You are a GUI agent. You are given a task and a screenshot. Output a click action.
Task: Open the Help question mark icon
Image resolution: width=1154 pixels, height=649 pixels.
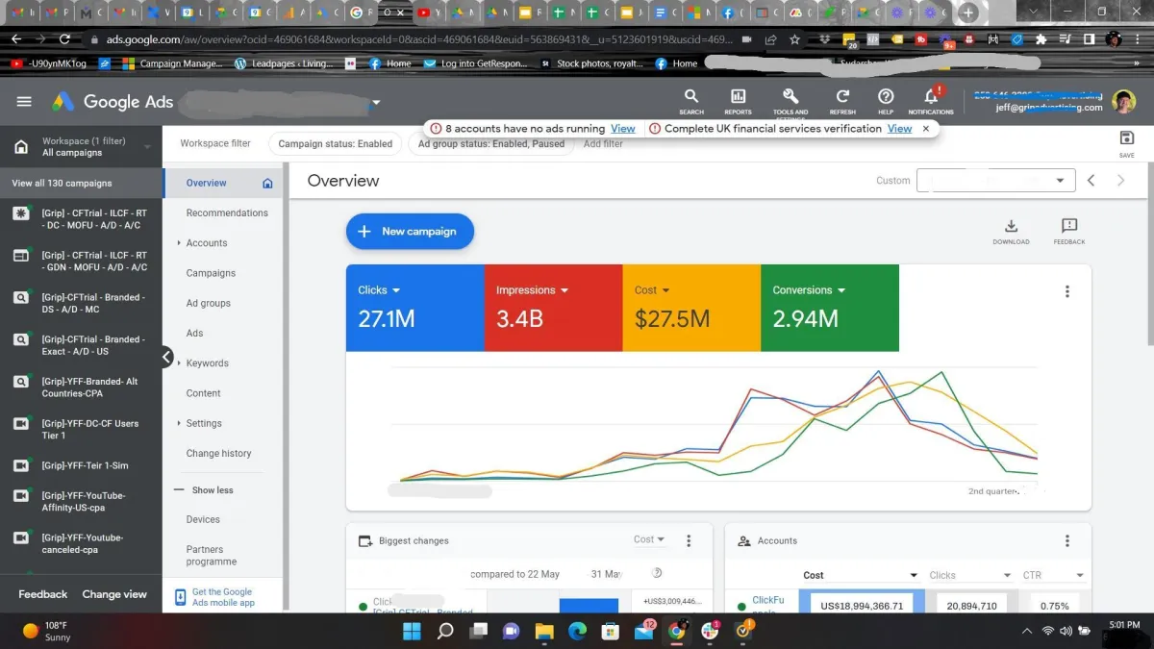[886, 96]
